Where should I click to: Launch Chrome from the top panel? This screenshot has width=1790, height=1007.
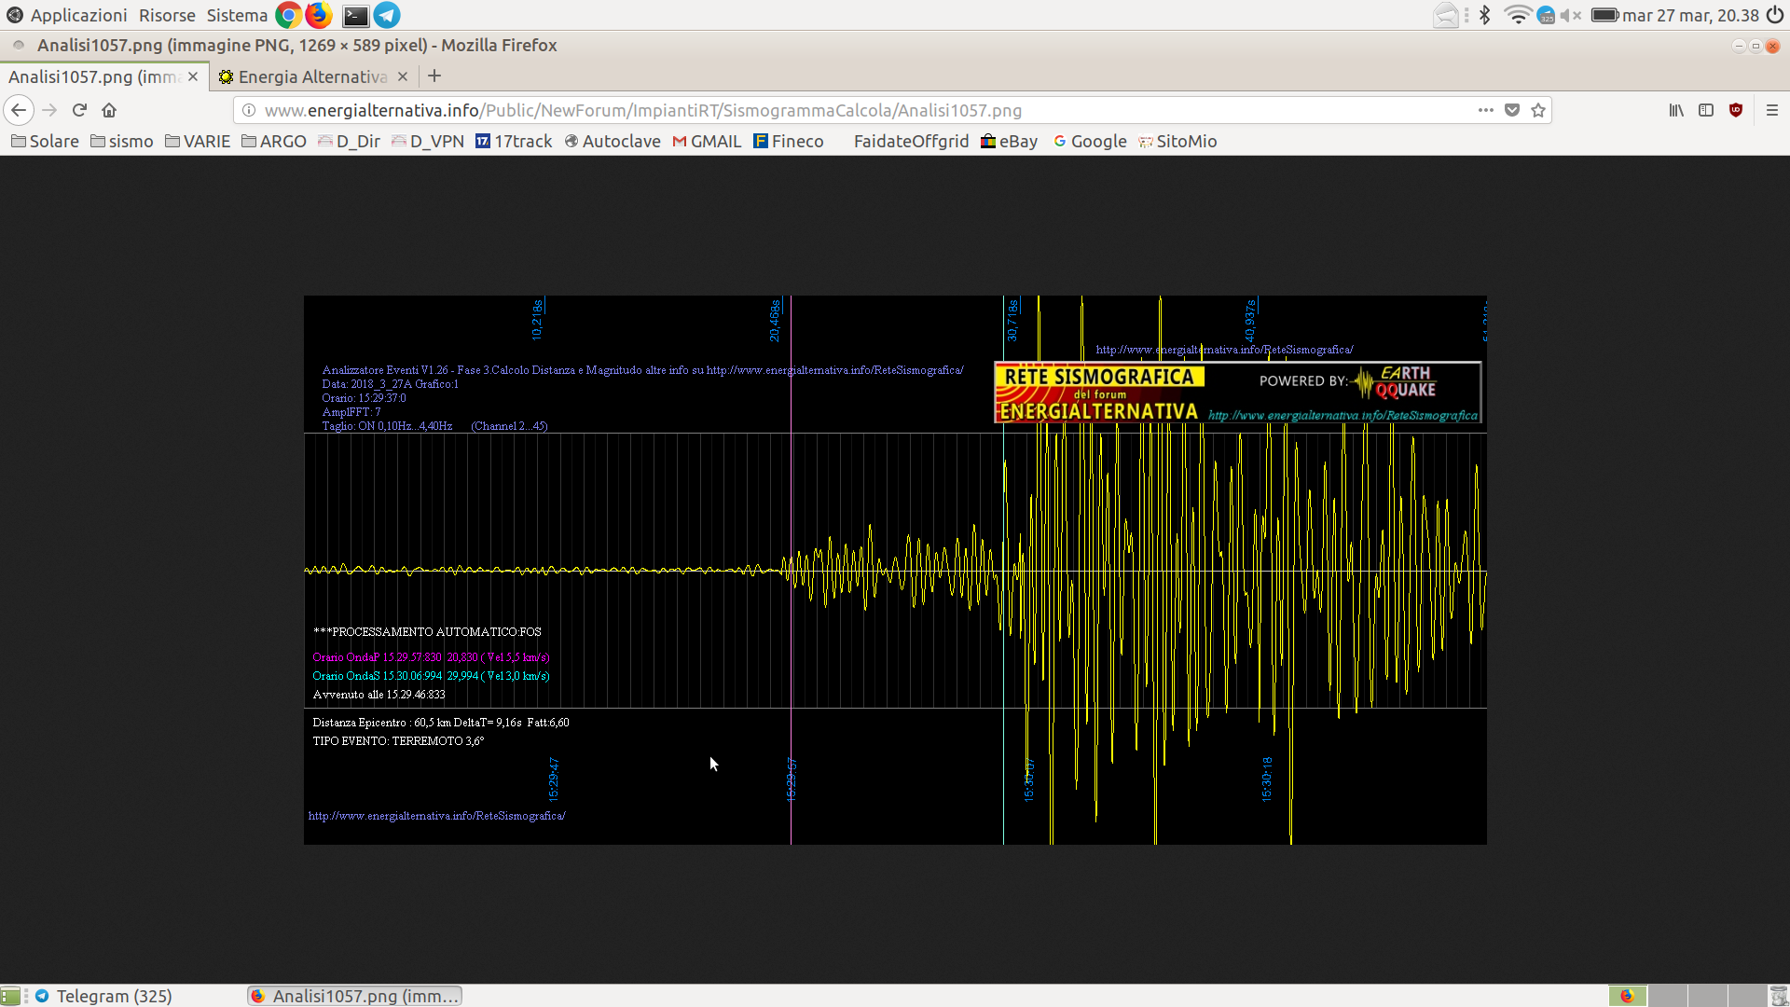point(288,15)
